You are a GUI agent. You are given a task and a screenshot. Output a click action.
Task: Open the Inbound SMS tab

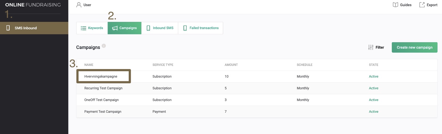click(160, 28)
